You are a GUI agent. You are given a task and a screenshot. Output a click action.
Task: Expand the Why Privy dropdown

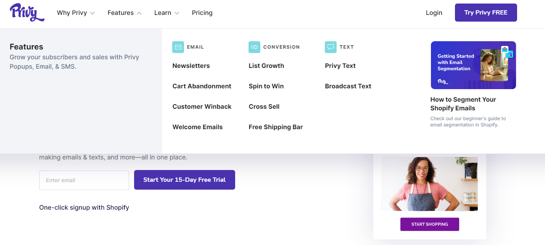(76, 13)
